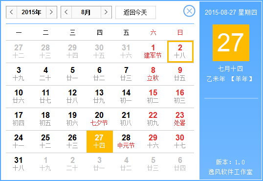Click the 返回今天 button
The height and width of the screenshot is (181, 263).
pyautogui.click(x=135, y=12)
